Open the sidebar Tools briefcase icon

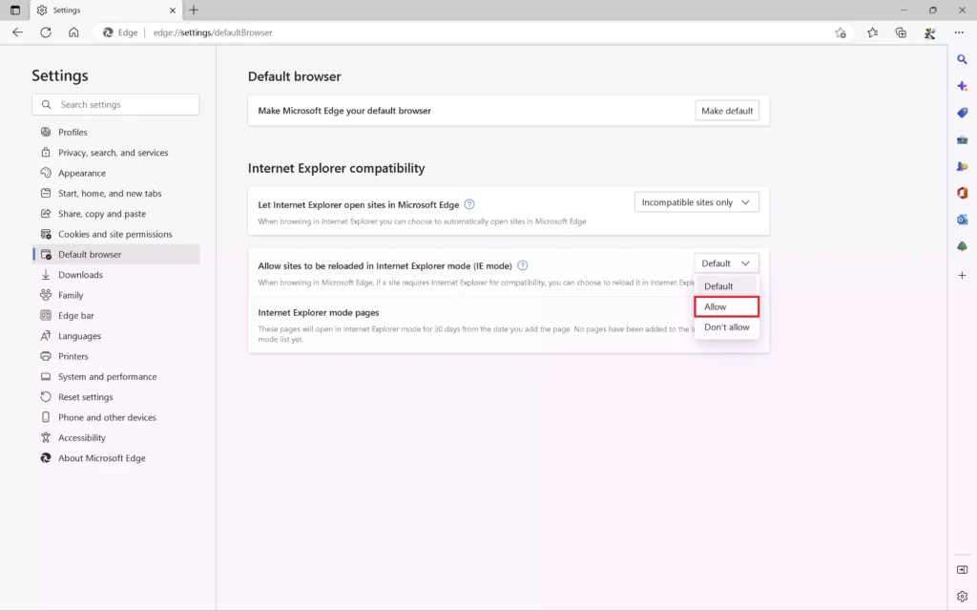tap(962, 139)
